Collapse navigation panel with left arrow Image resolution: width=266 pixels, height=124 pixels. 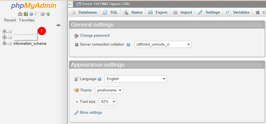coord(70,4)
